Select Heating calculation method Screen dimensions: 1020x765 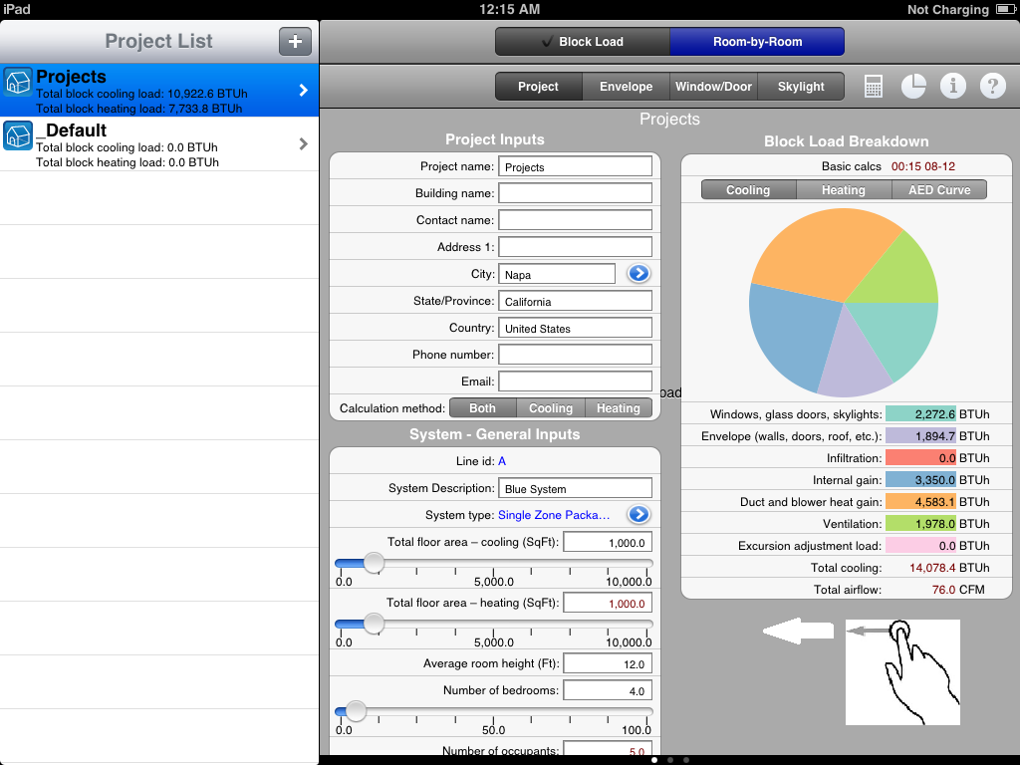tap(619, 407)
